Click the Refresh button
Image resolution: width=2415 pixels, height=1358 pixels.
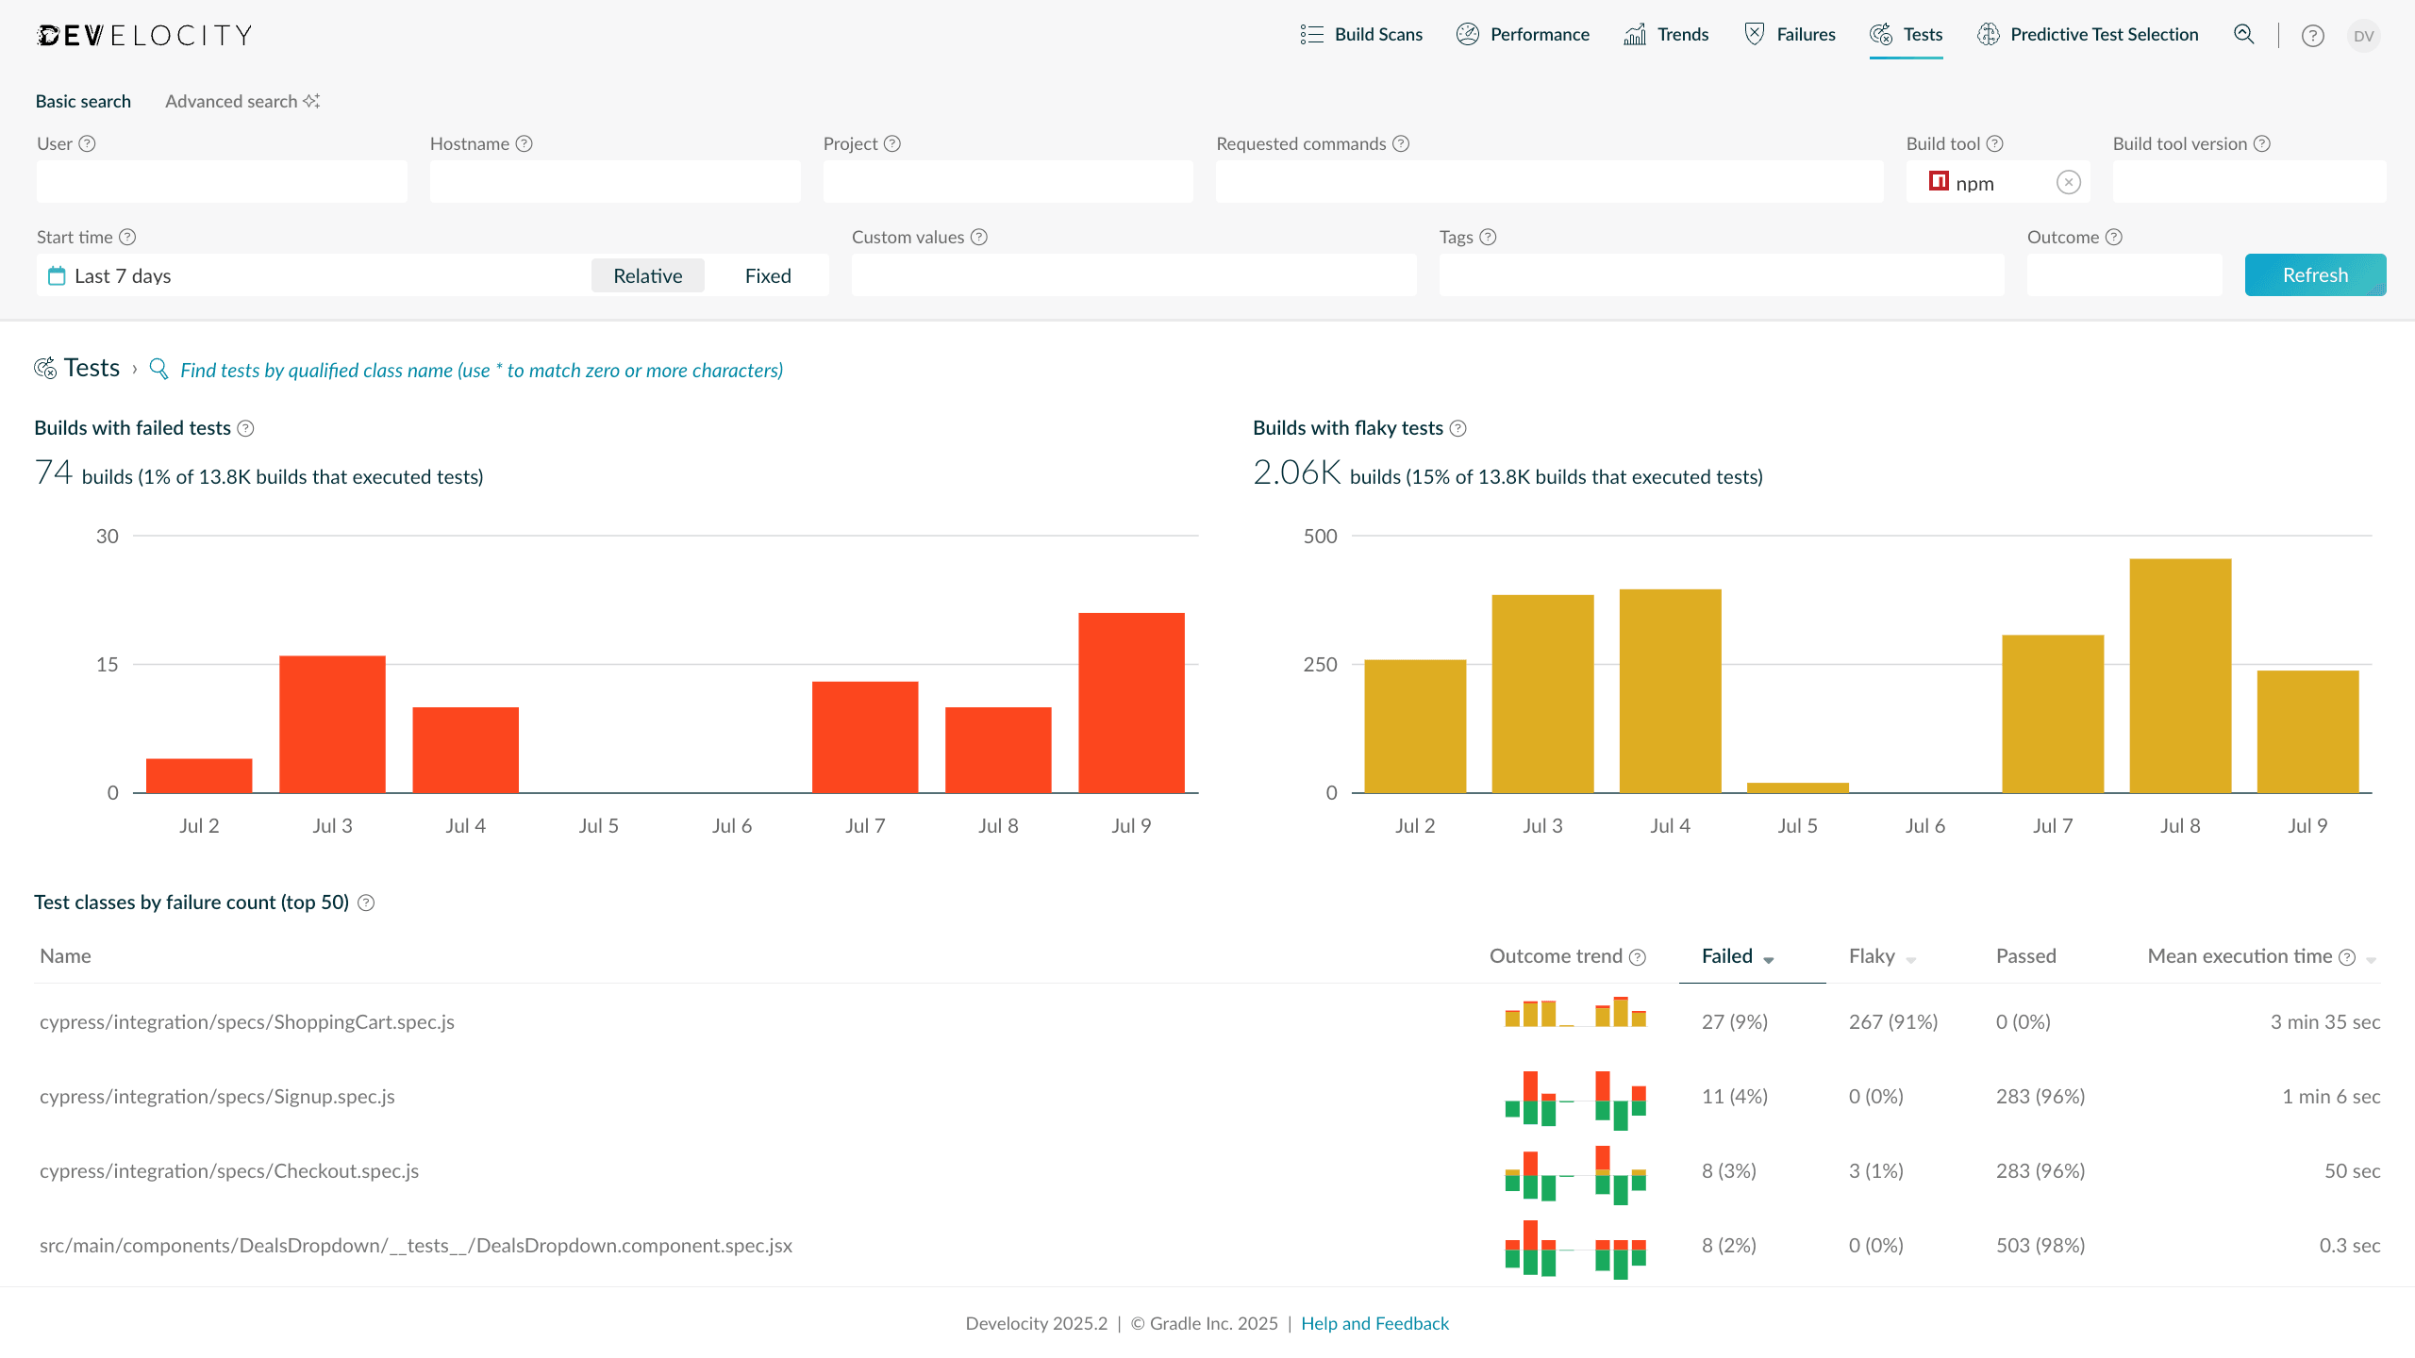2316,274
